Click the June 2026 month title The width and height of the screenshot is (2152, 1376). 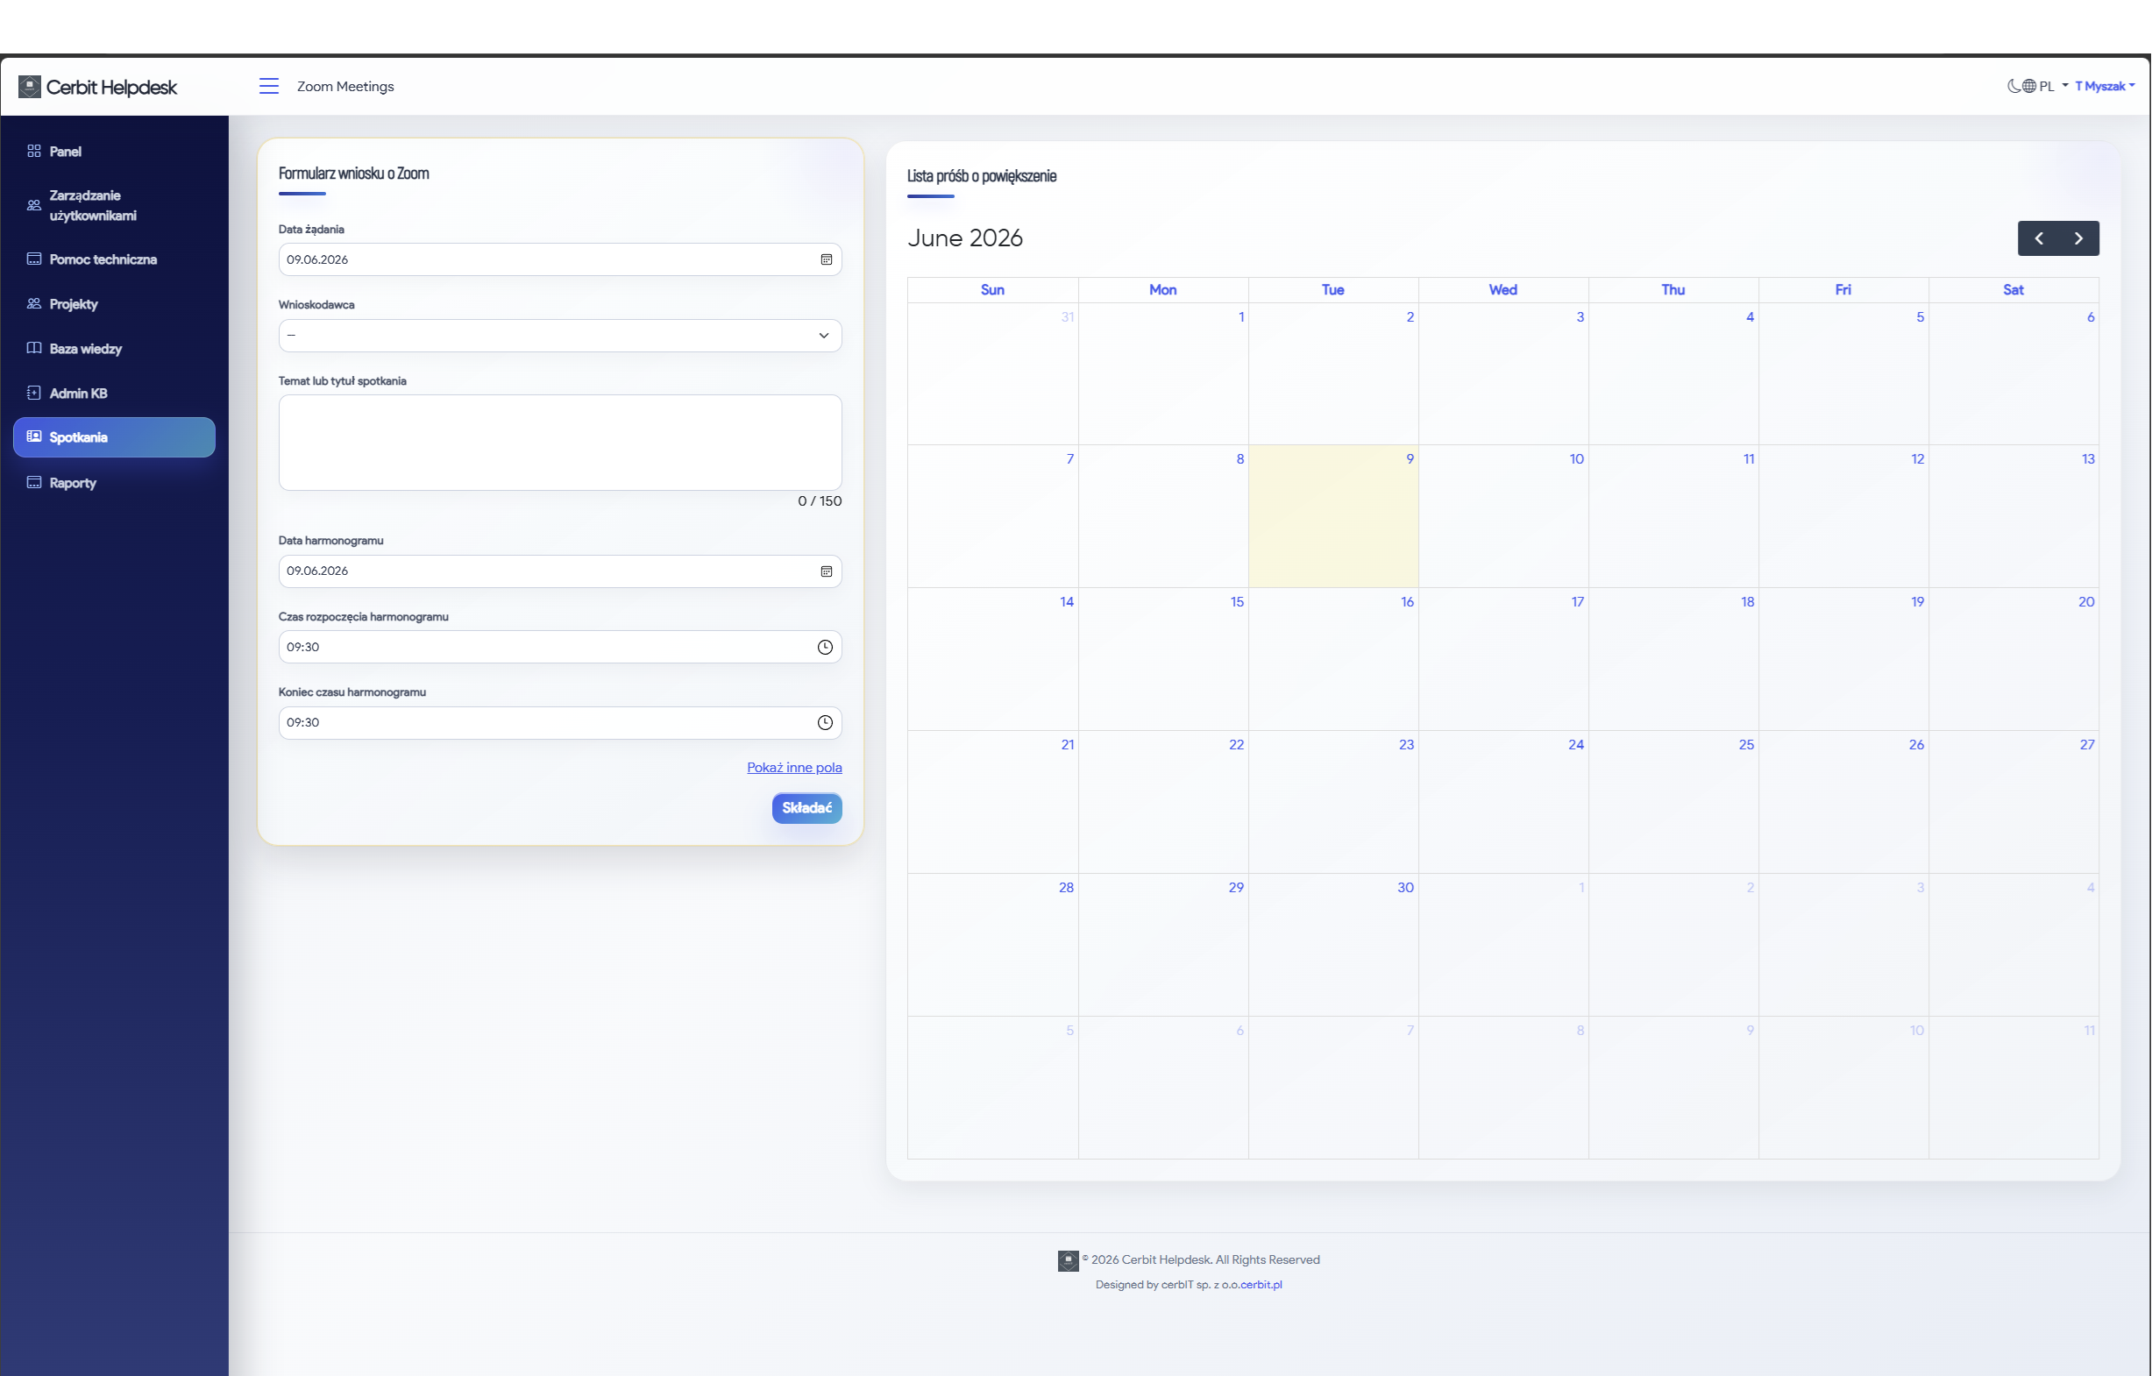pyautogui.click(x=965, y=238)
